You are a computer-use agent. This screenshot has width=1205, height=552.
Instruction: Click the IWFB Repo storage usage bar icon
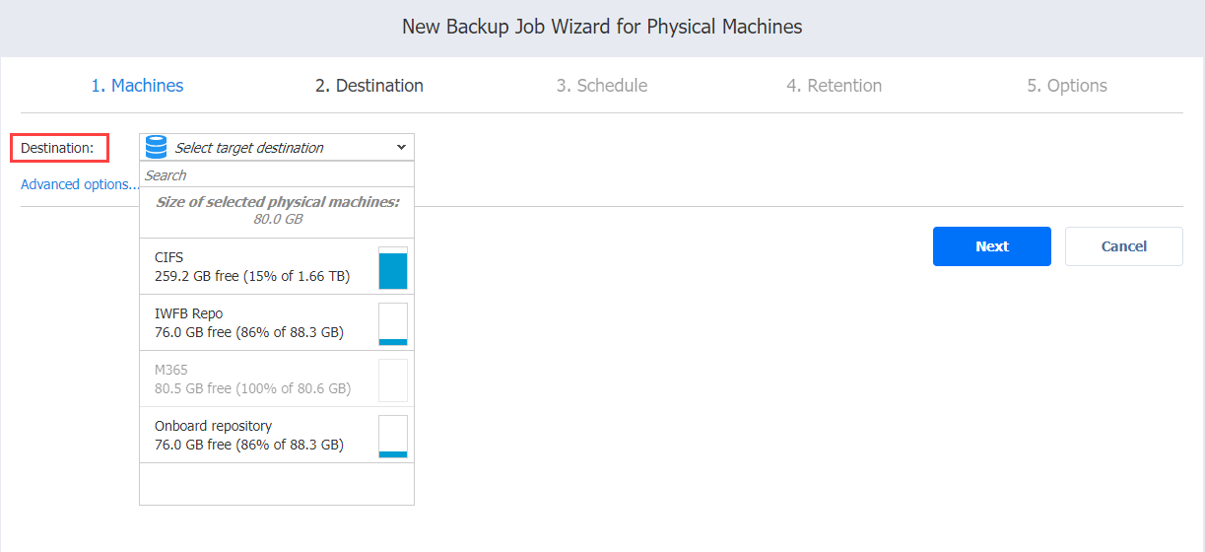tap(393, 323)
